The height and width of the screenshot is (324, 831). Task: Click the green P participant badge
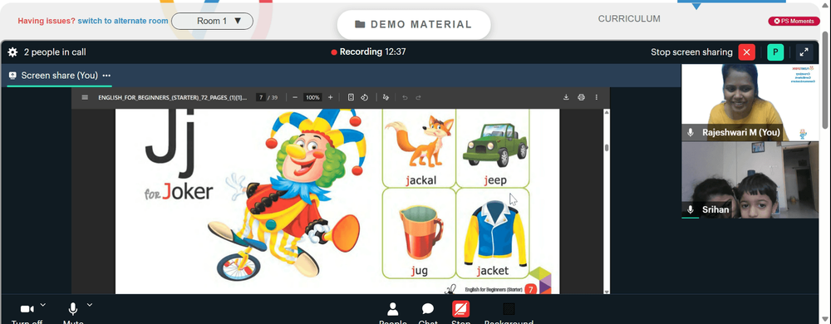pyautogui.click(x=775, y=52)
